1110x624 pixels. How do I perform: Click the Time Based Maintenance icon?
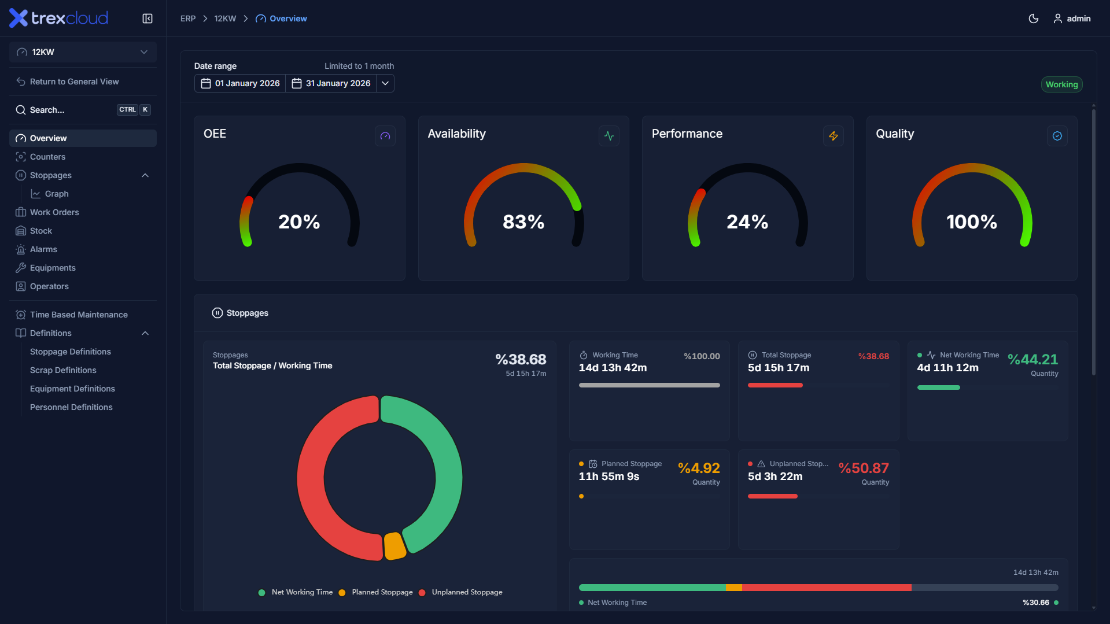click(21, 315)
